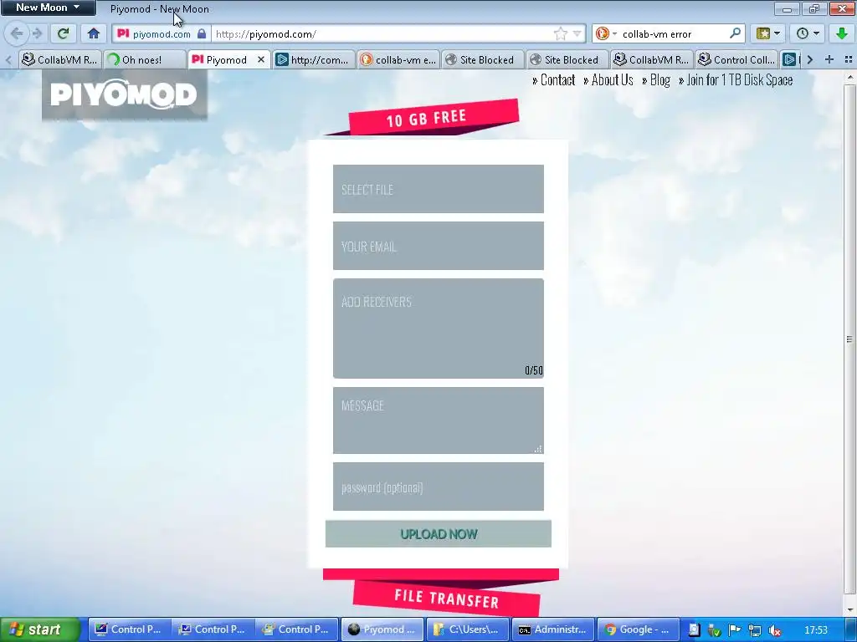
Task: Show all tabs grid icon
Action: point(849,59)
